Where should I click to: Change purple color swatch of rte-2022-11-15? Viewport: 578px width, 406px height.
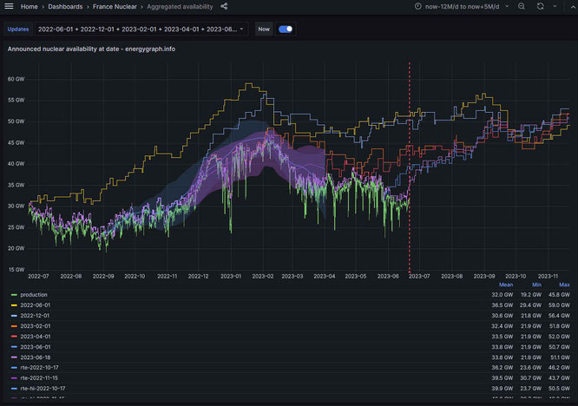[x=14, y=378]
